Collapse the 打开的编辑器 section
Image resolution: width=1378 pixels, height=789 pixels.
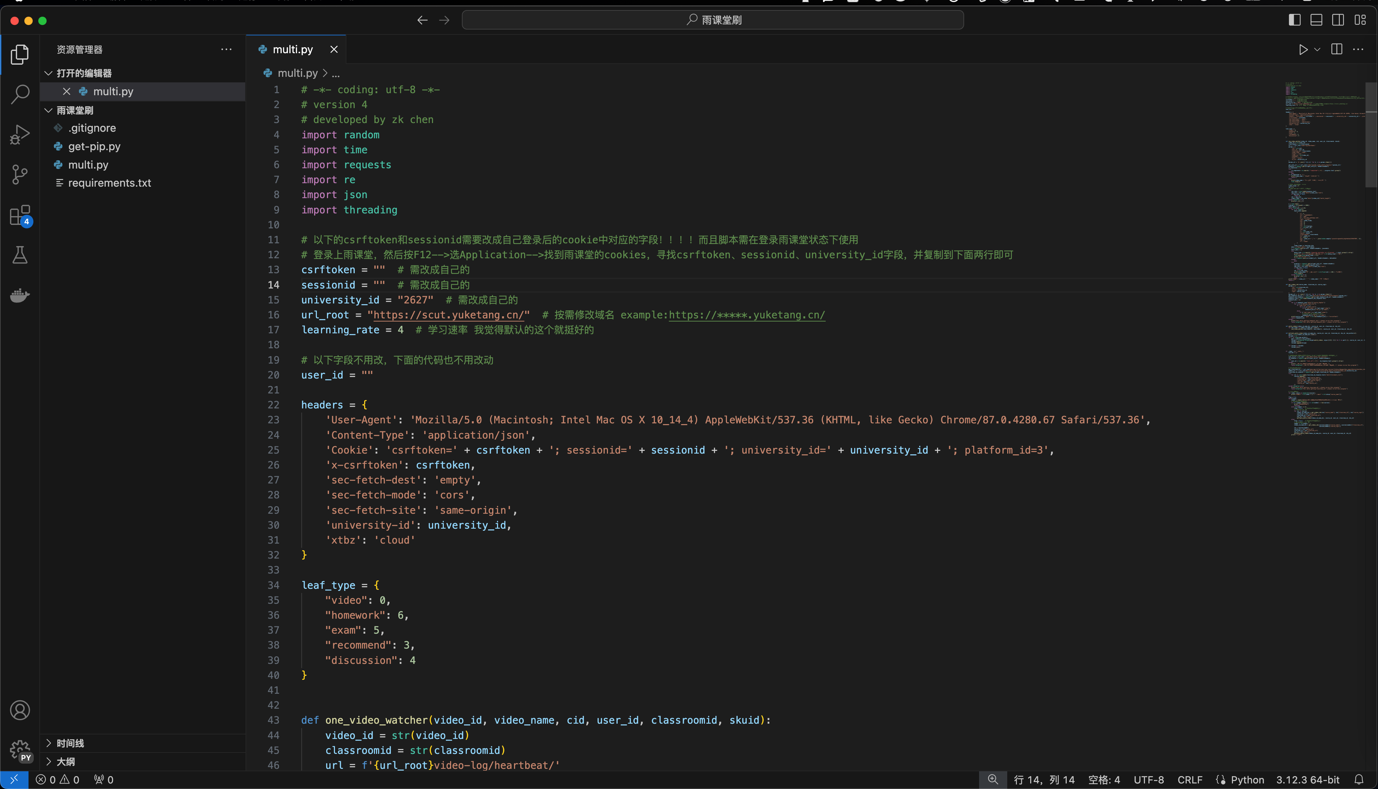[x=84, y=73]
